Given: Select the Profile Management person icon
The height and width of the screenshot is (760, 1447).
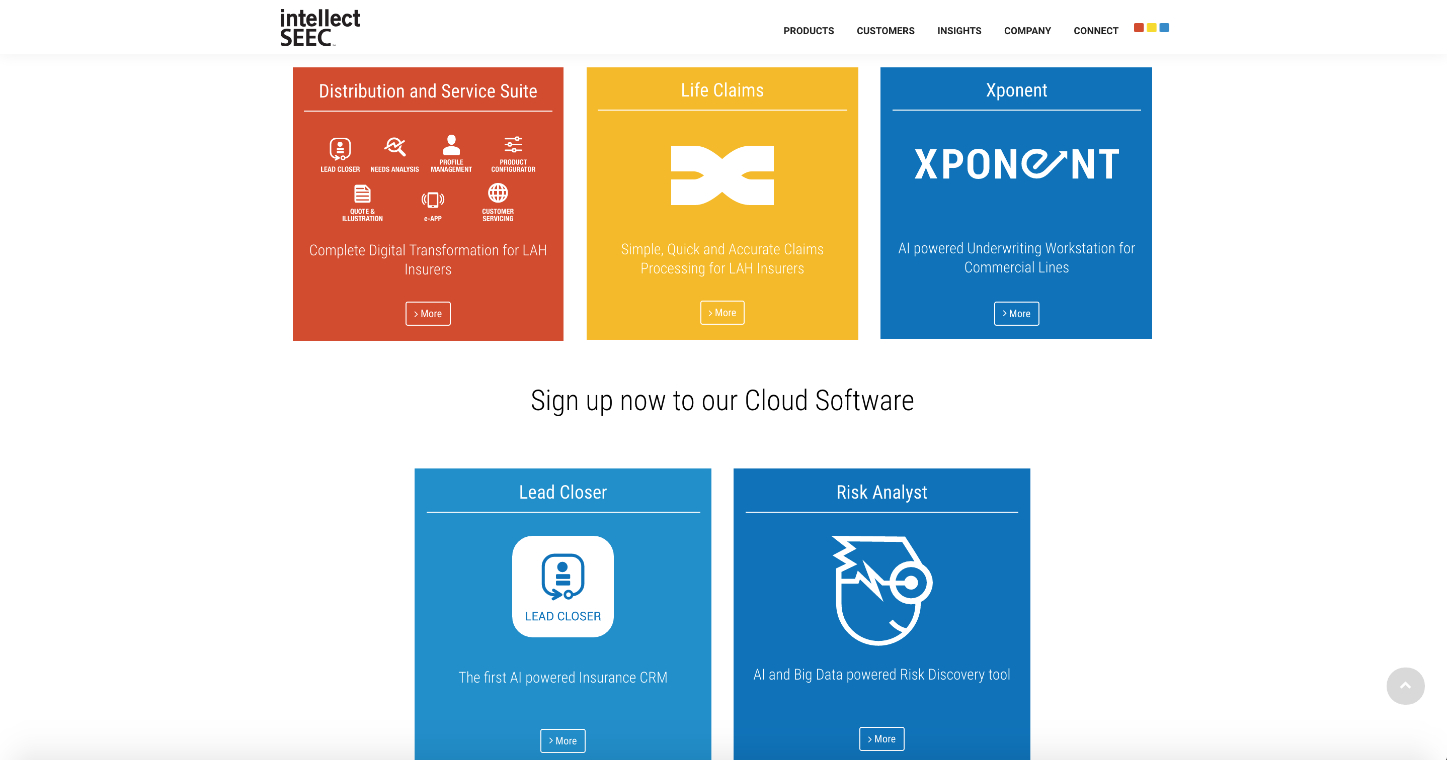Looking at the screenshot, I should coord(451,145).
